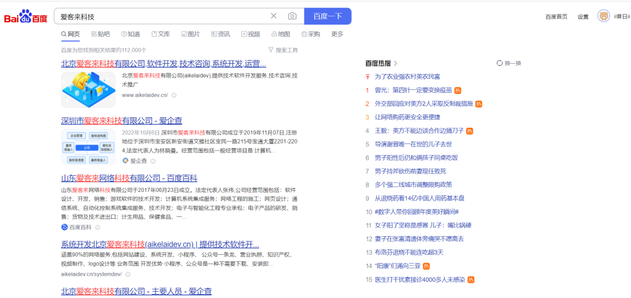The image size is (631, 298).
Task: Open the username ii昔日ii account
Action: [x=622, y=16]
